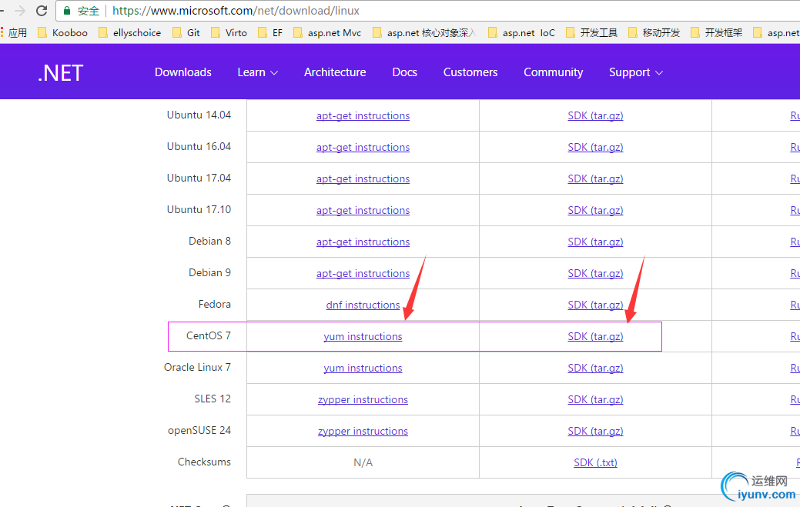Download SDK (tar.gz) for Ubuntu 14.04
The width and height of the screenshot is (800, 507).
point(595,115)
